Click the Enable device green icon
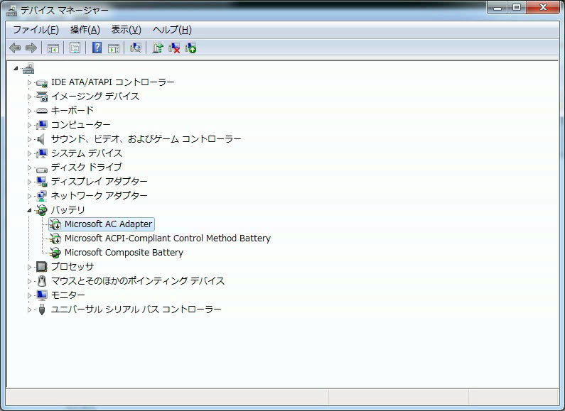 [x=190, y=48]
